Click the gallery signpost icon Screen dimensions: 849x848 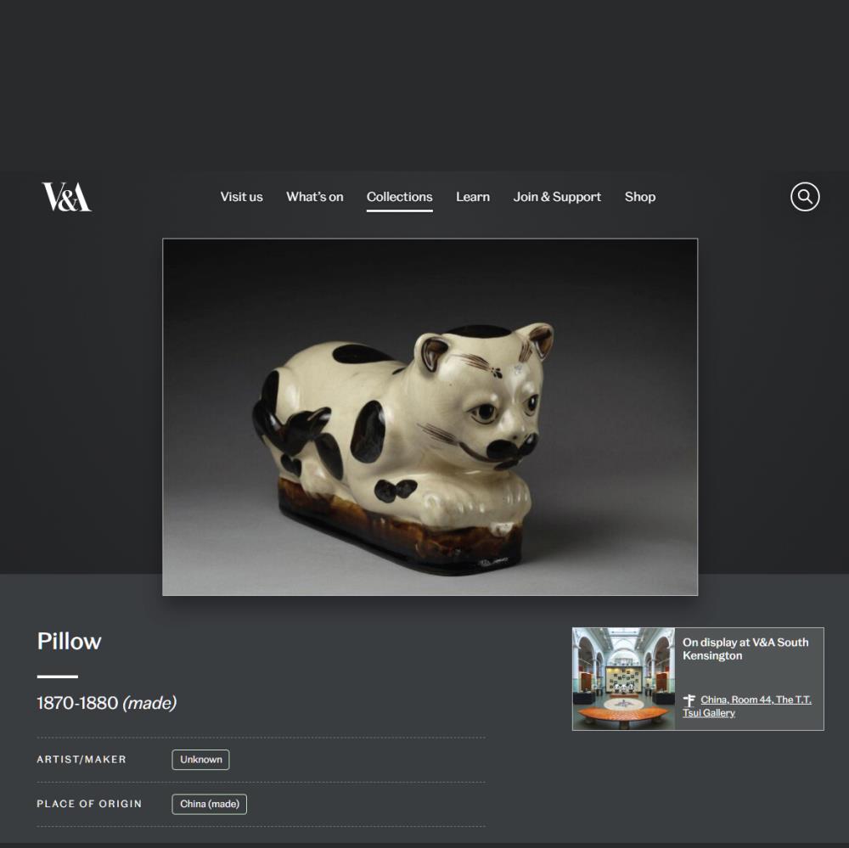point(689,700)
